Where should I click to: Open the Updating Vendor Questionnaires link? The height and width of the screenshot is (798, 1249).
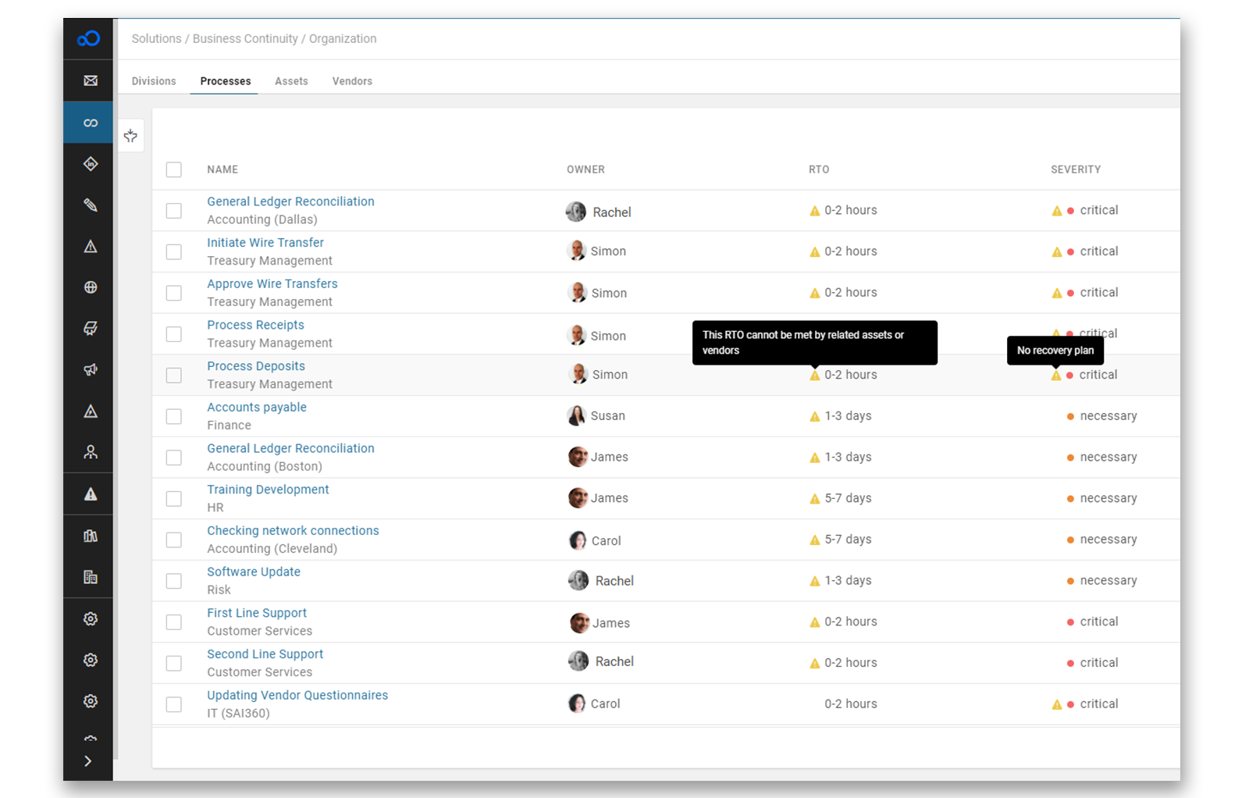pyautogui.click(x=297, y=694)
